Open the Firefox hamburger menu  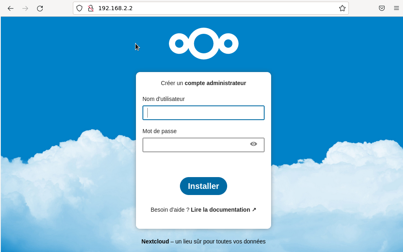[396, 8]
